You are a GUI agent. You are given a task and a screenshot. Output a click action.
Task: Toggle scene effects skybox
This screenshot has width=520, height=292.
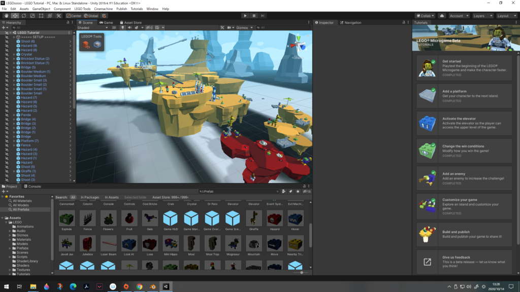point(137,27)
